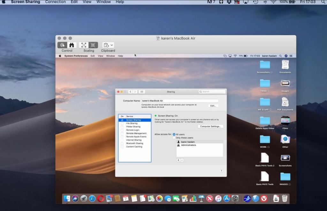This screenshot has height=211, width=327.
Task: Open the Screen Sharing View menu
Action: tap(87, 2)
